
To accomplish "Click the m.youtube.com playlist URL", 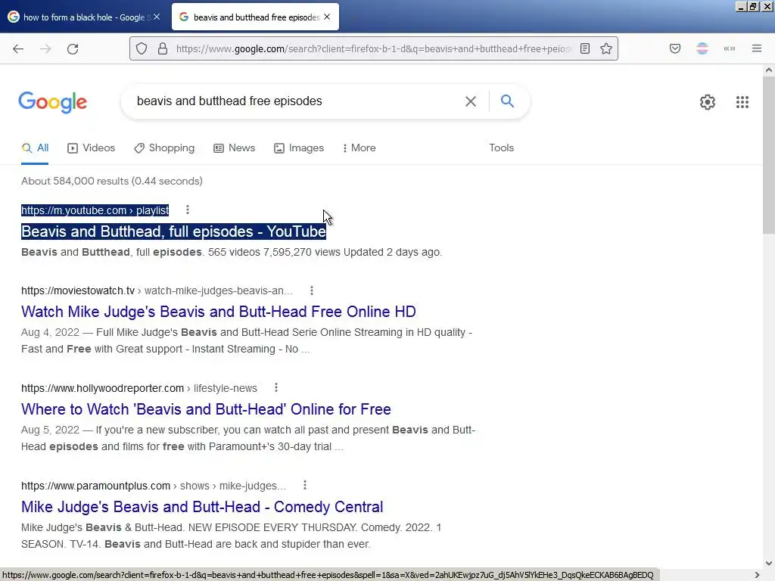I will click(x=95, y=210).
